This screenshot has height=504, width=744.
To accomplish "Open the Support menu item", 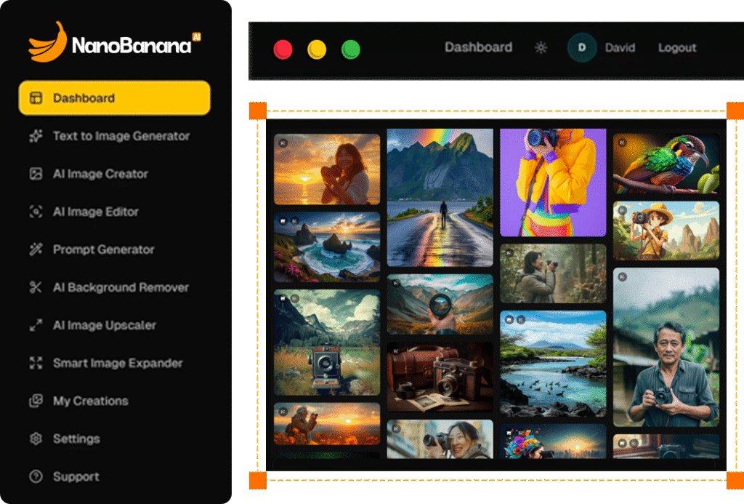I will (x=76, y=477).
